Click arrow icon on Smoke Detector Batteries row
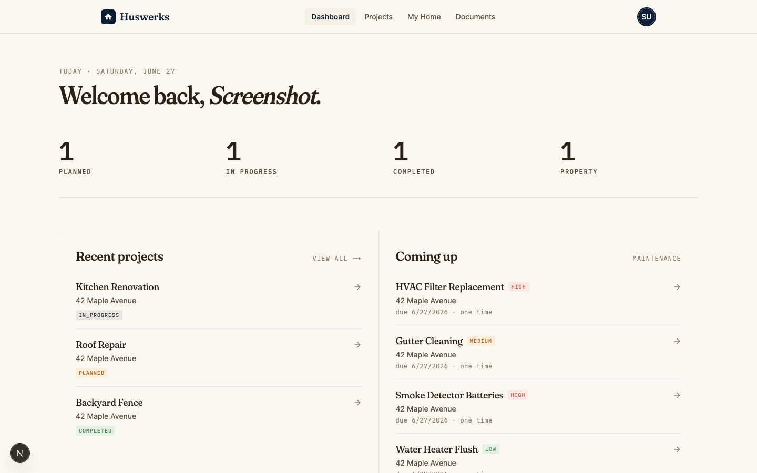Viewport: 757px width, 473px height. pyautogui.click(x=677, y=395)
